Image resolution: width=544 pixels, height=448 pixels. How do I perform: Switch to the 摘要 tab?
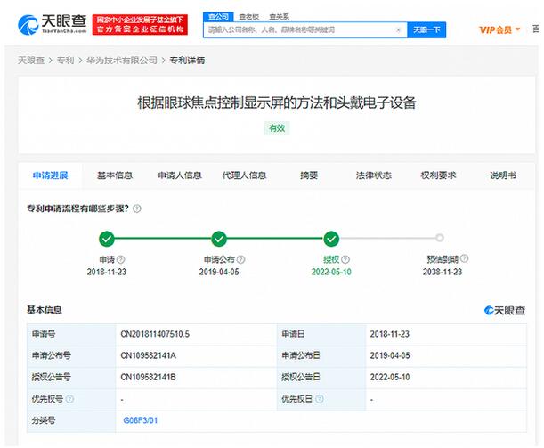(309, 175)
